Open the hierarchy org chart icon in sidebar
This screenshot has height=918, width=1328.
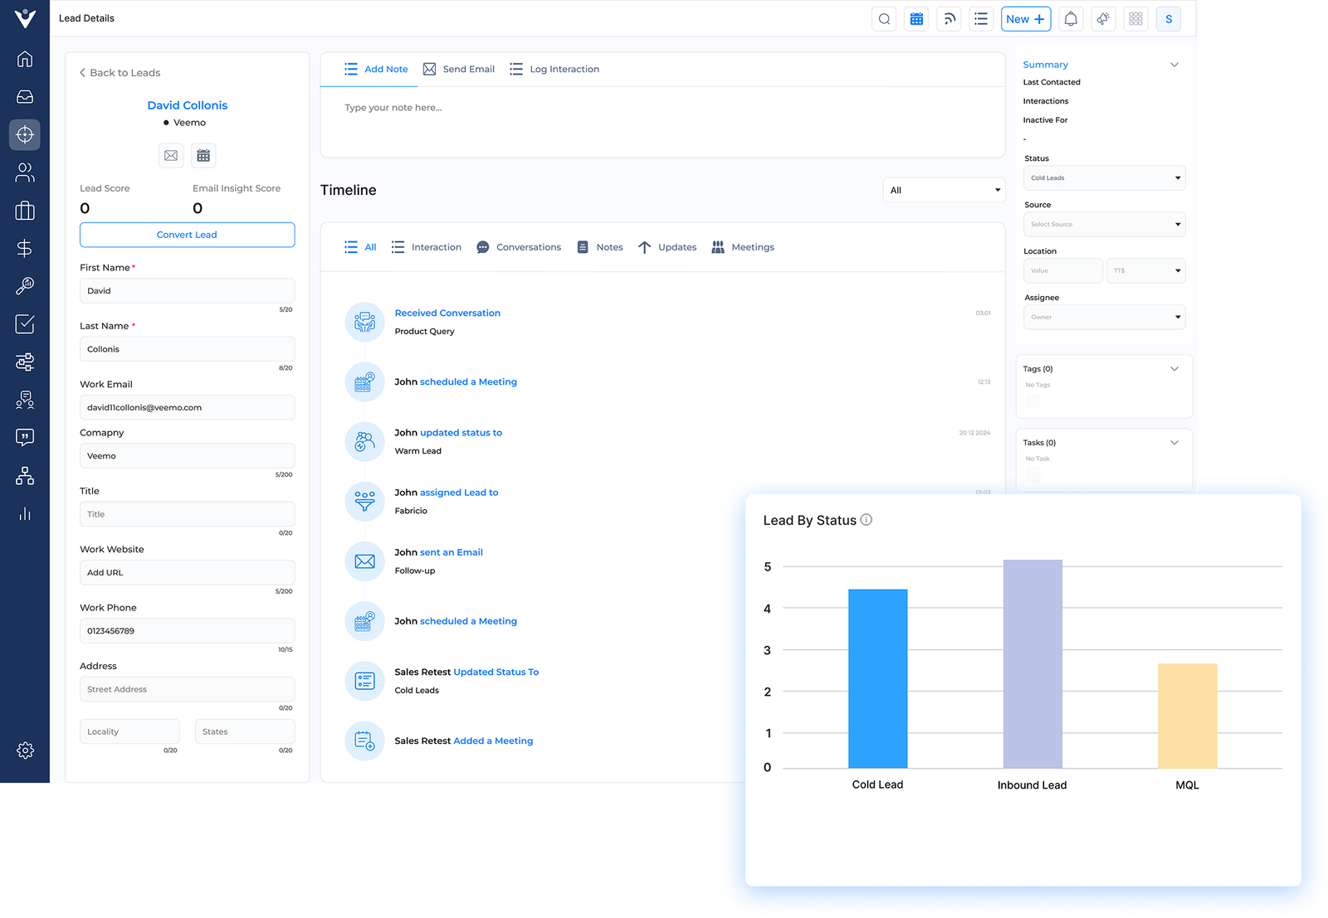(x=25, y=475)
